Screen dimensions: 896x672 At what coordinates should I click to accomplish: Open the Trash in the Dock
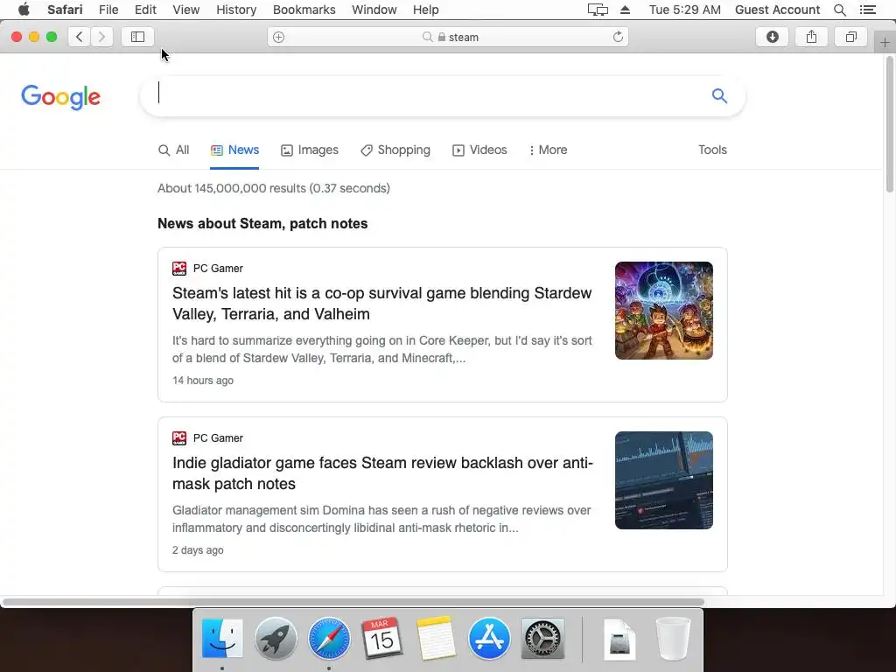673,638
